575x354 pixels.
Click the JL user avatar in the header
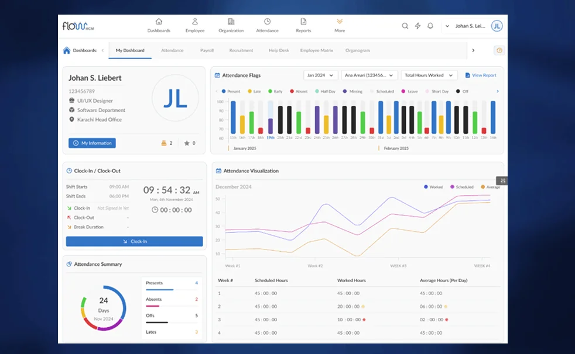click(x=497, y=26)
